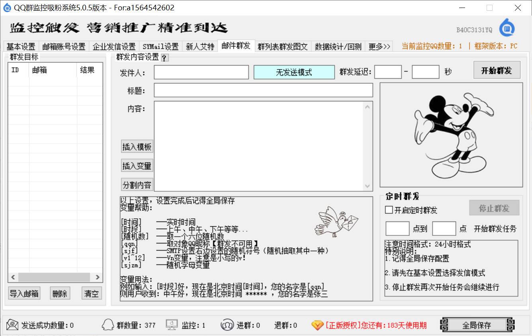Focus the 标题 input field
The image size is (532, 336).
pyautogui.click(x=264, y=90)
